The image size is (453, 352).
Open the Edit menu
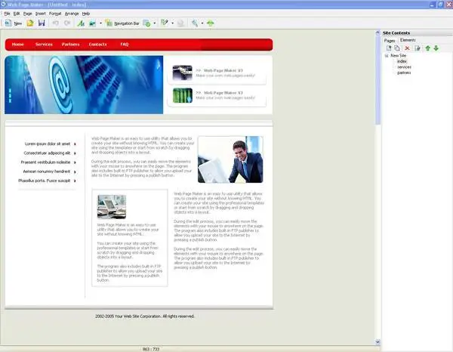(x=17, y=14)
